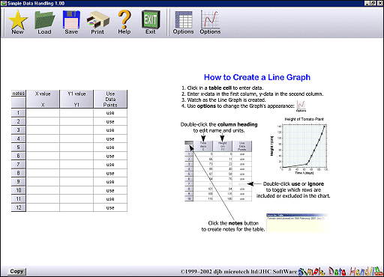
Task: Click the Use Data Points column header
Action: 110,99
